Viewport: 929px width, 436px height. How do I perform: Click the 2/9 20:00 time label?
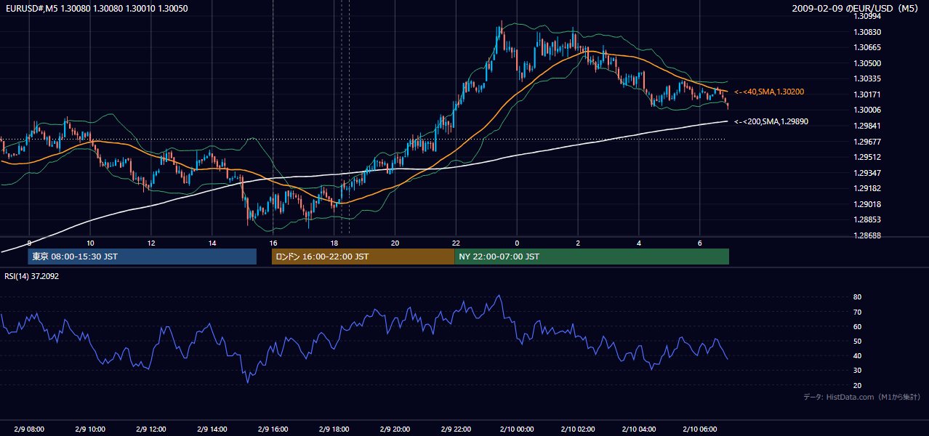coord(395,429)
